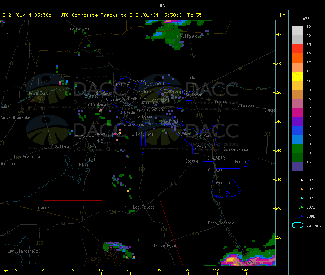Click the 'G_Campos' map label
Viewport: 325px width, 275px height.
(245, 106)
